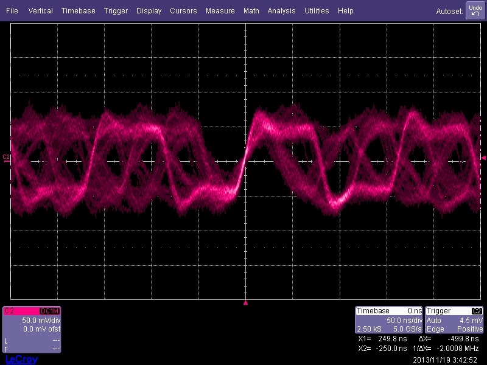Select the trigger delay marker below grid
The height and width of the screenshot is (365, 487).
245,302
